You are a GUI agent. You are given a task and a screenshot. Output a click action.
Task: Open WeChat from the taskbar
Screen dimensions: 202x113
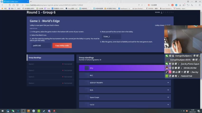13,111
